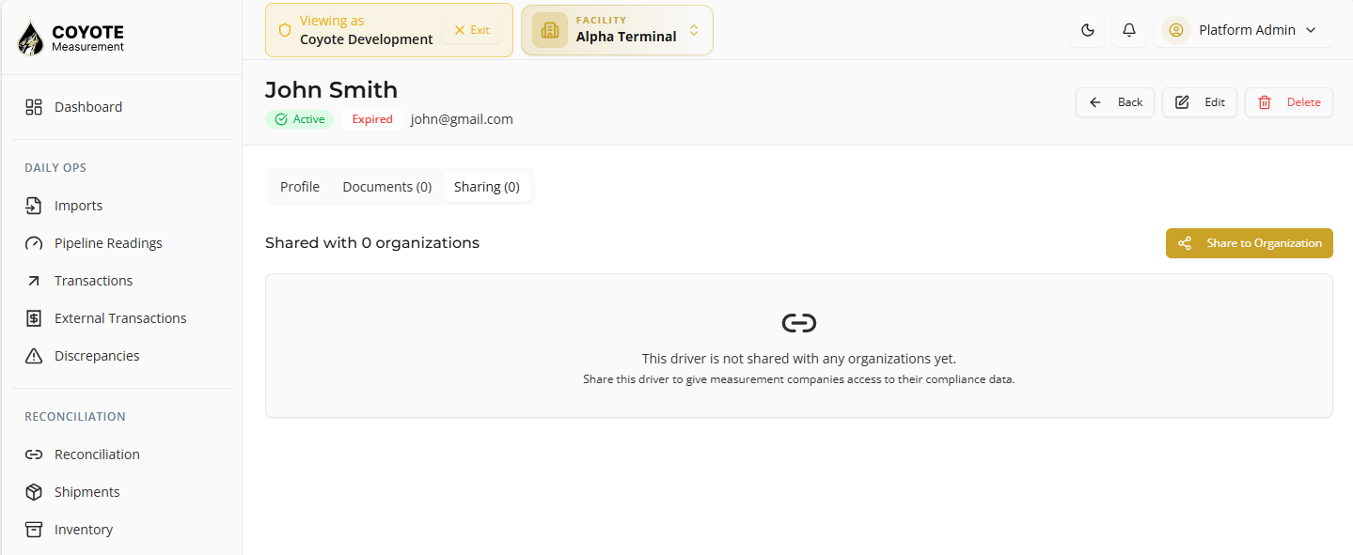Switch to the Documents (0) tab
1353x555 pixels.
click(x=387, y=187)
